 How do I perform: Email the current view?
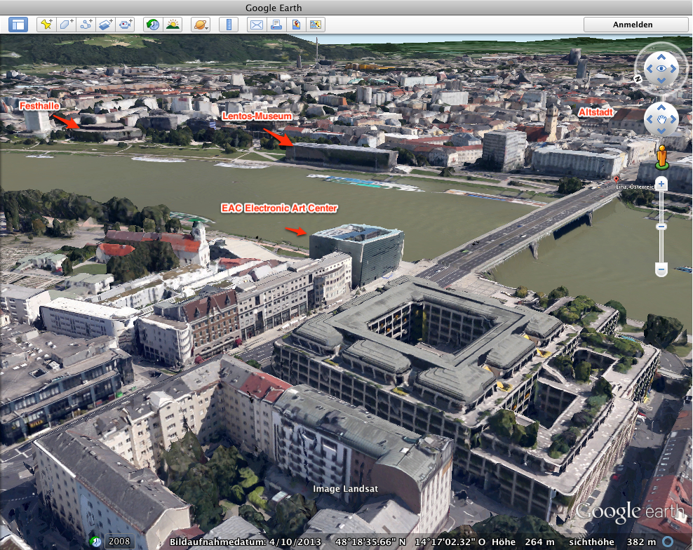point(256,25)
